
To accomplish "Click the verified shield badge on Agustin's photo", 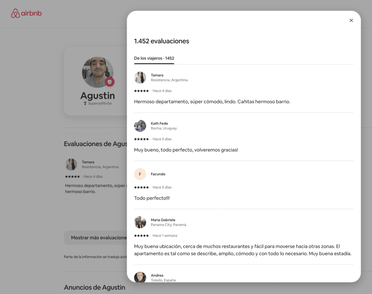I will 110,82.
